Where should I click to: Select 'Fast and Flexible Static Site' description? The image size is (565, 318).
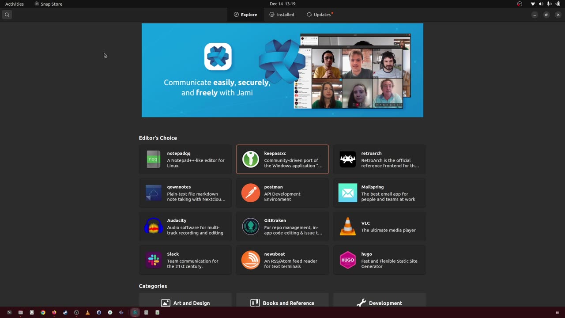point(389,261)
